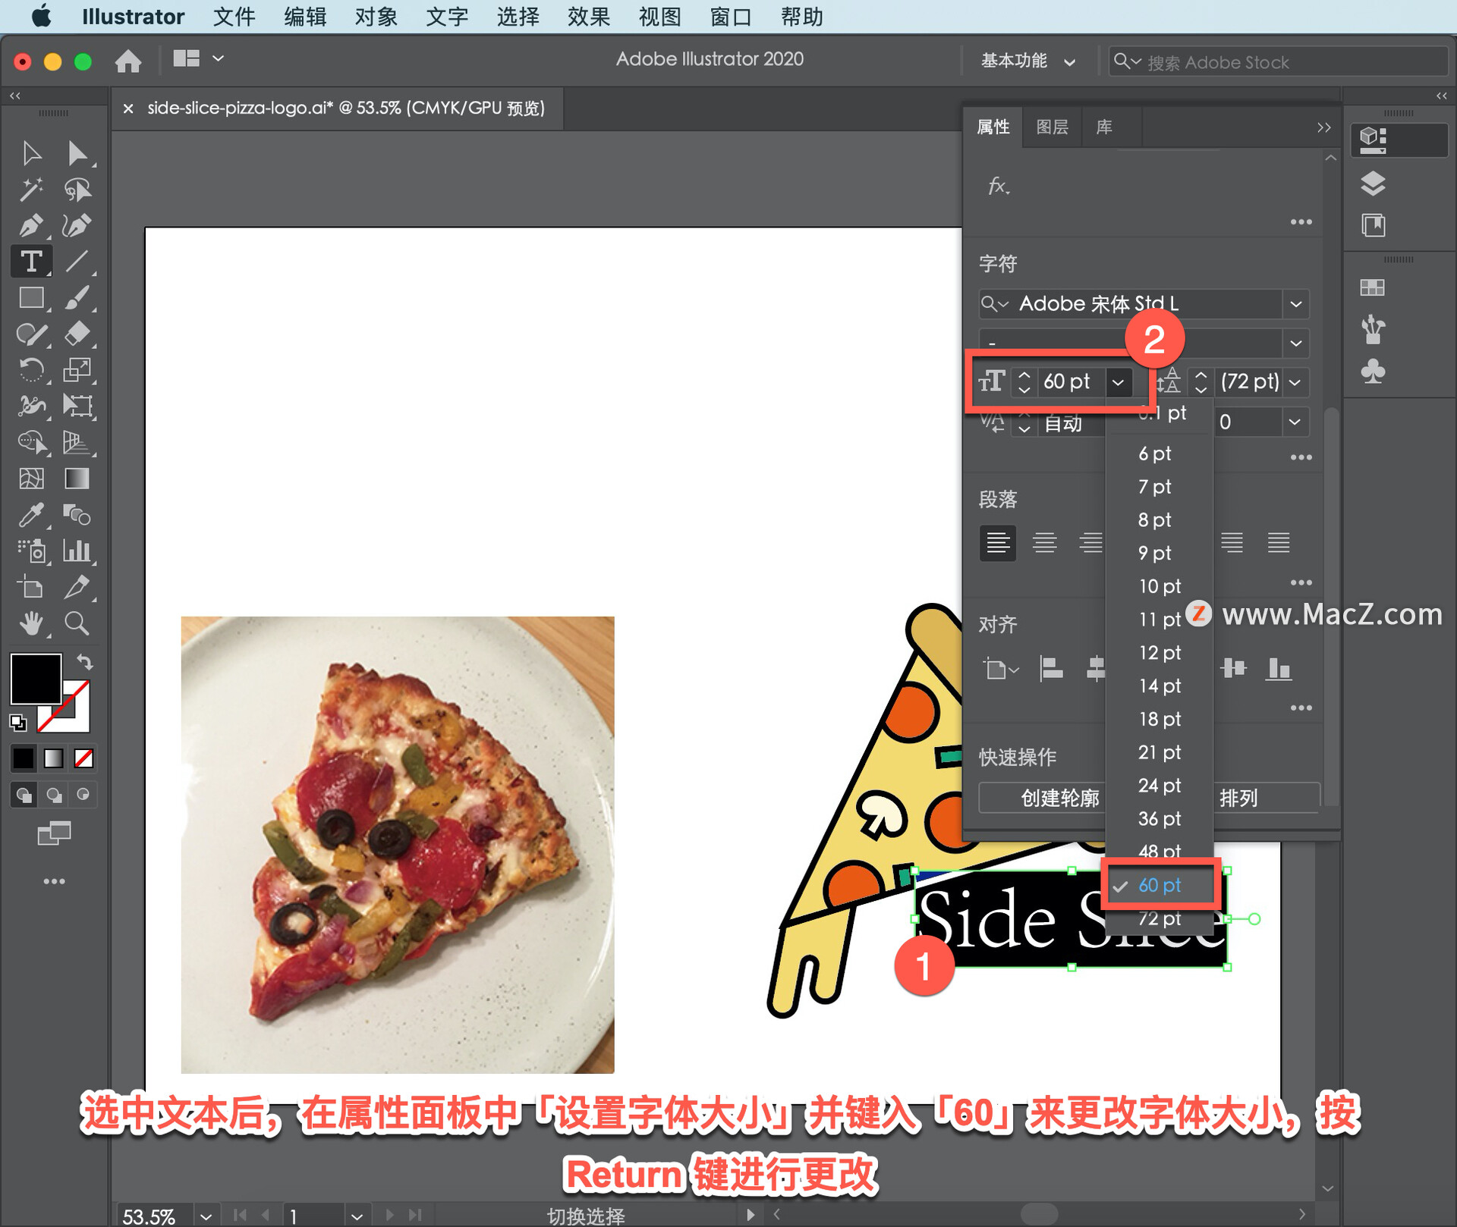Click the font size 60 pt field
Image resolution: width=1457 pixels, height=1227 pixels.
coord(1070,382)
